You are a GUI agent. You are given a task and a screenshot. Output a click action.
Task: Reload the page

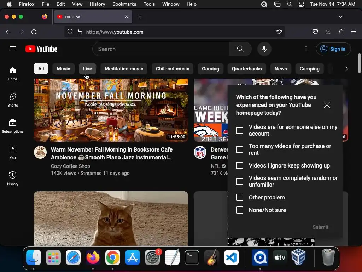point(34,32)
